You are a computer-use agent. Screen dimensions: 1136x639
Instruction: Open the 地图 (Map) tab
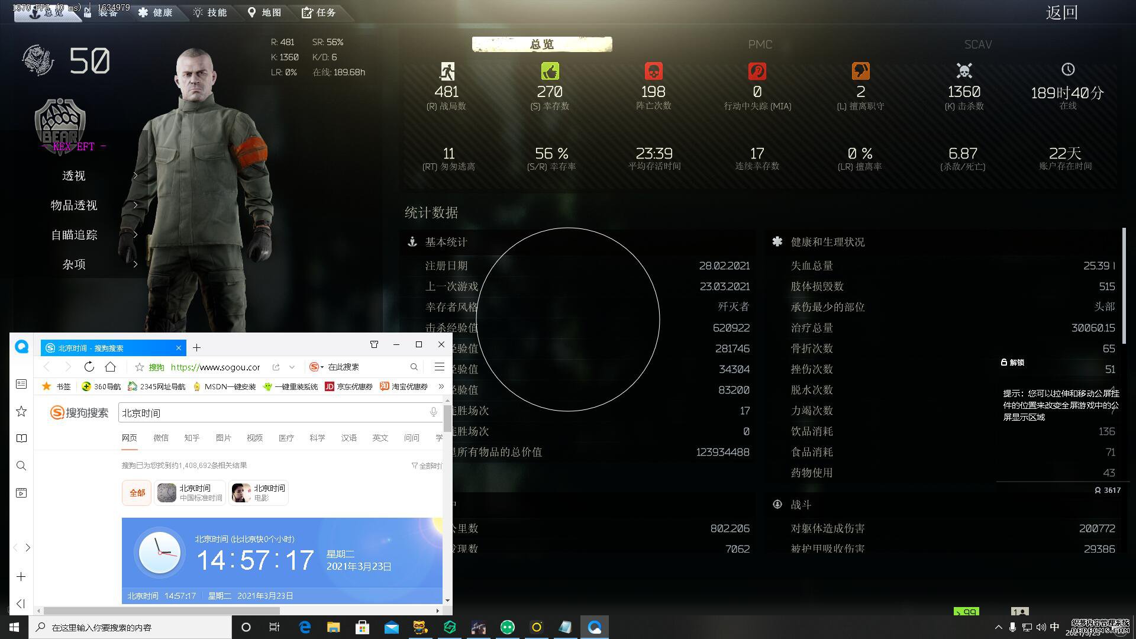coord(264,12)
